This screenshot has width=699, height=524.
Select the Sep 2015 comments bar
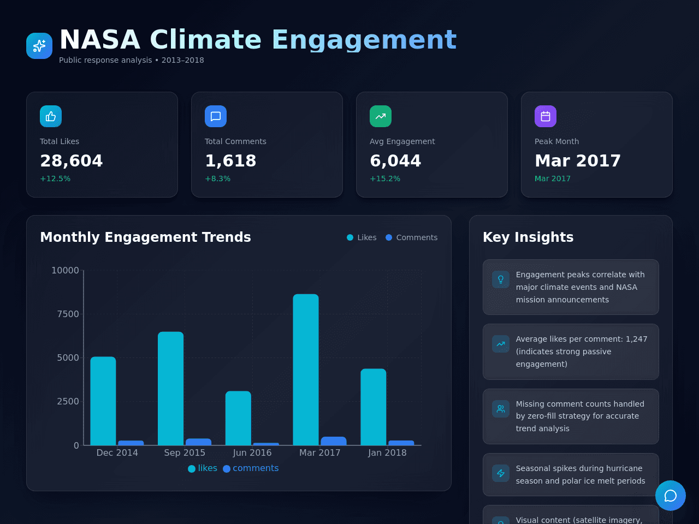[x=199, y=442]
